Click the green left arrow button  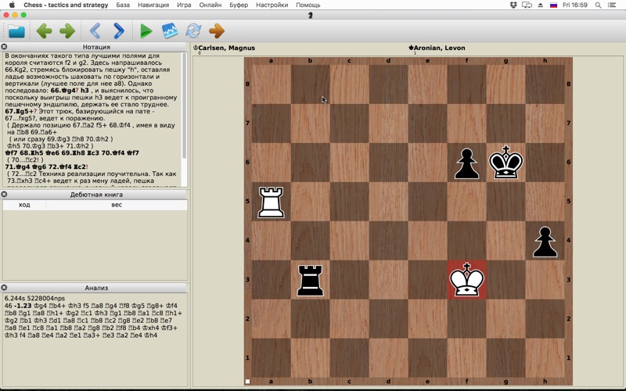(x=44, y=31)
